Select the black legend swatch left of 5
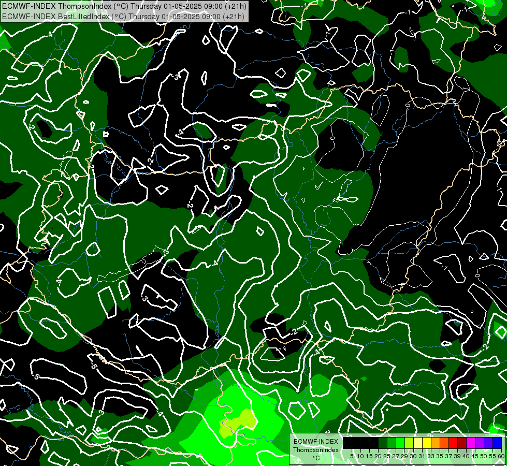Screen dimensions: 507x466 (x=347, y=443)
